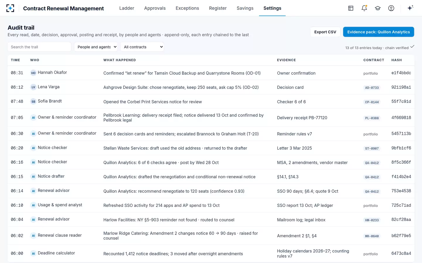422x263 pixels.
Task: Select hash e1f4bbdc
Action: (x=401, y=73)
